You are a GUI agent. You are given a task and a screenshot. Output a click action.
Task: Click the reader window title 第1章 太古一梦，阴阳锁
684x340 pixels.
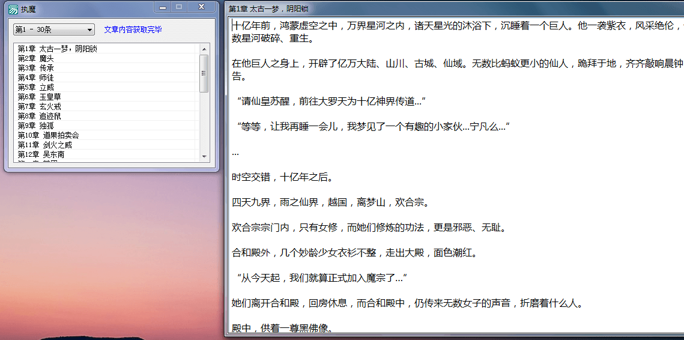point(268,9)
